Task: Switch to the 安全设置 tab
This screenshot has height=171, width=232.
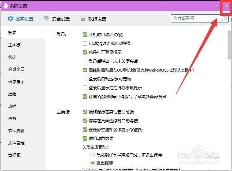Action: coord(57,19)
